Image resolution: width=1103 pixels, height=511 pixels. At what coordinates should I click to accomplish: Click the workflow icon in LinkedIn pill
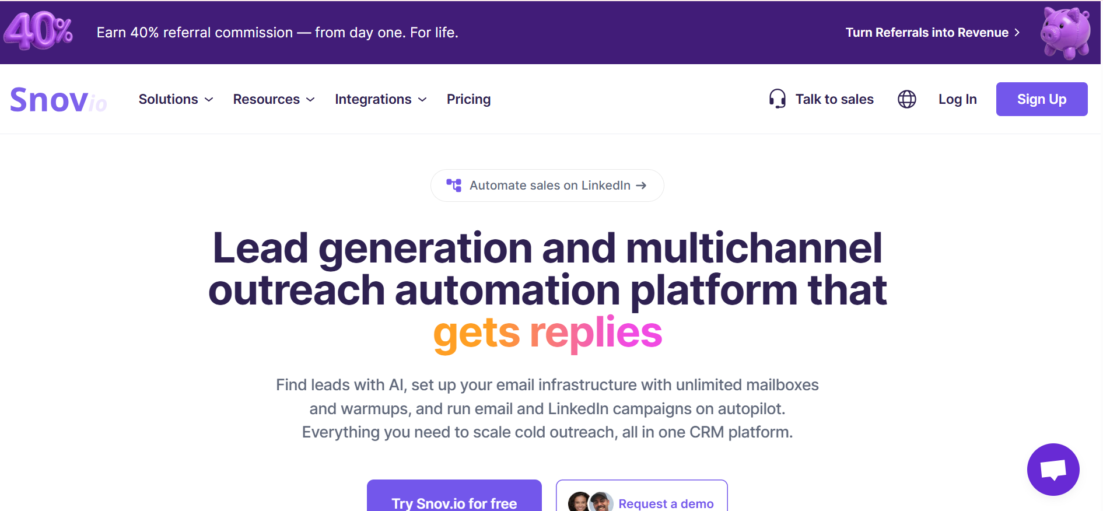[x=454, y=185]
